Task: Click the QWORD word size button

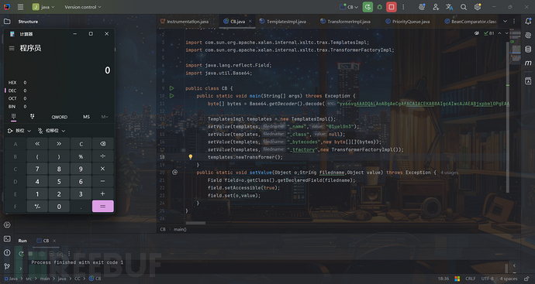Action: point(60,117)
